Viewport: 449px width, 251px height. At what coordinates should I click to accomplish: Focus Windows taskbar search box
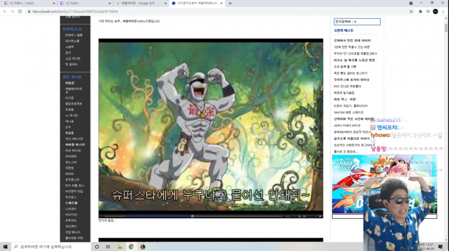[51, 247]
